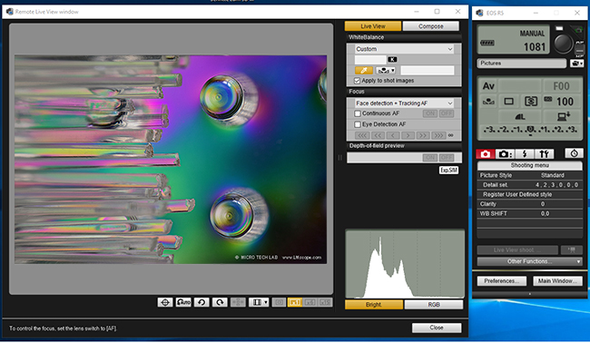The height and width of the screenshot is (343, 590).
Task: Click the white balance icon in the camera panel
Action: tap(488, 101)
